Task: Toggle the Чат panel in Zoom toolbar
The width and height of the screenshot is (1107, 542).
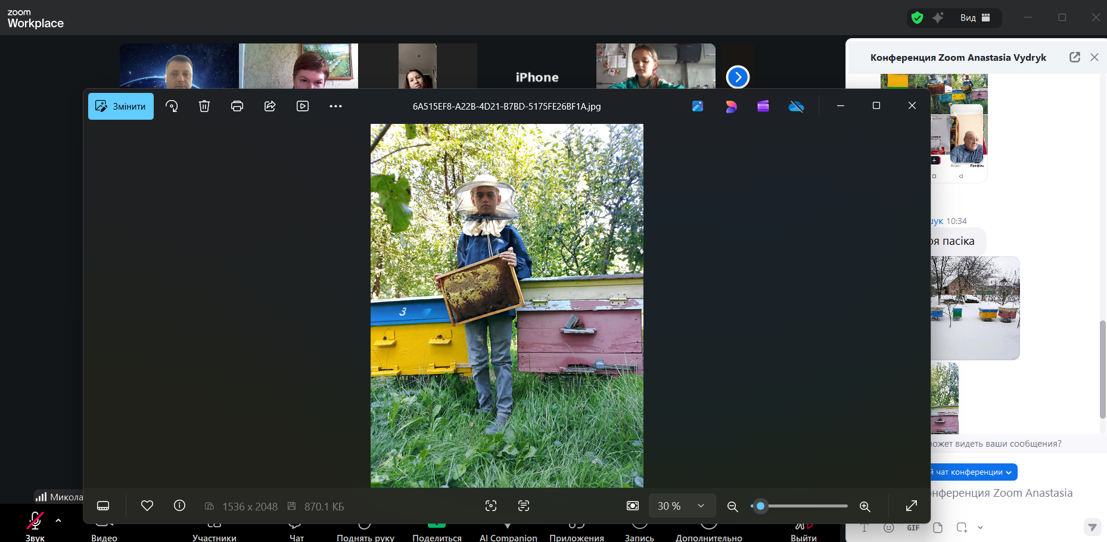Action: (x=296, y=531)
